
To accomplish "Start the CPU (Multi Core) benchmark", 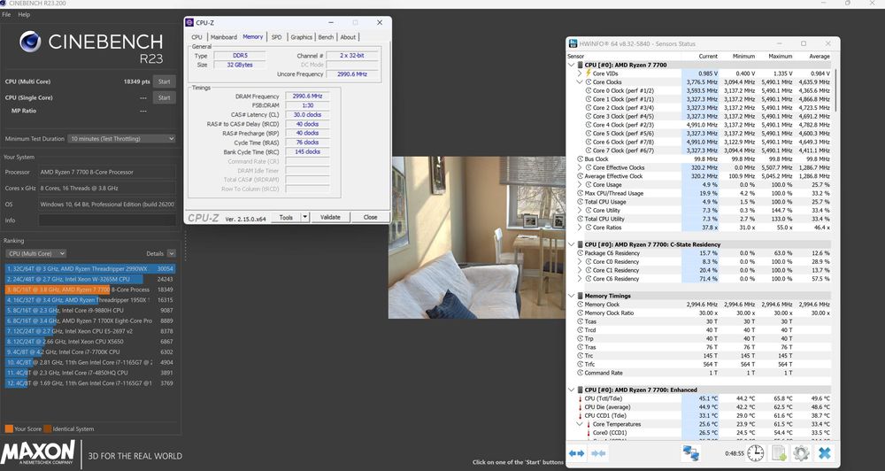I will pyautogui.click(x=165, y=81).
